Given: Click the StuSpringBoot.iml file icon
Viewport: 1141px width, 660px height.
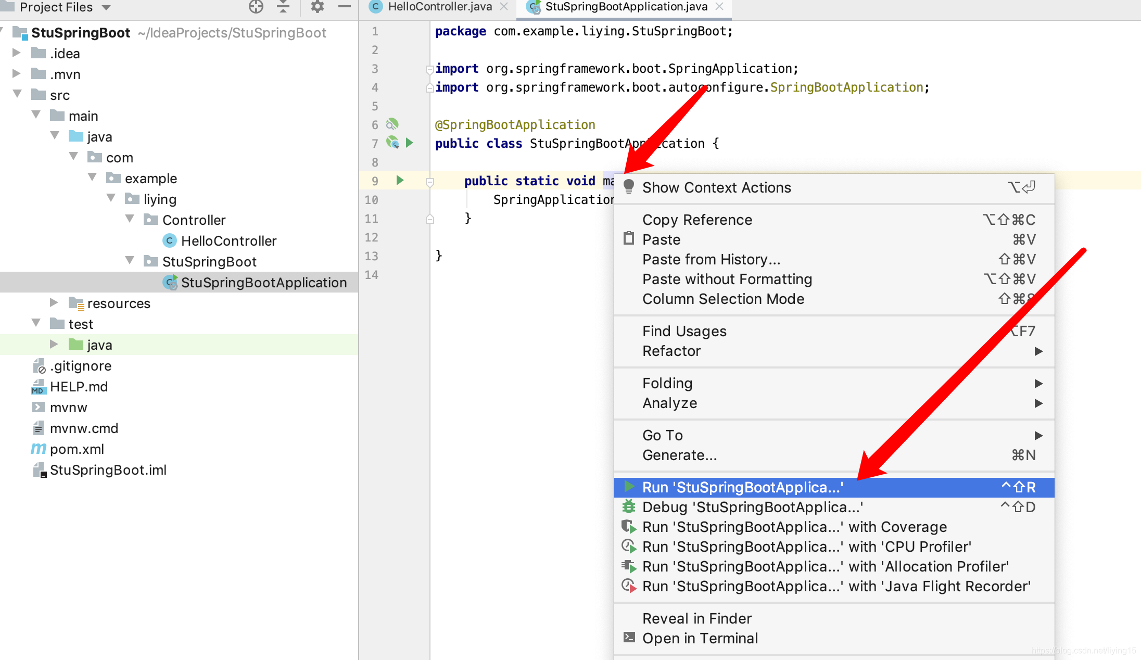Looking at the screenshot, I should click(x=40, y=470).
